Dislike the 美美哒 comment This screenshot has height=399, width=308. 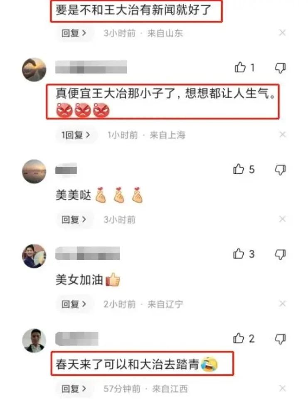(x=280, y=170)
